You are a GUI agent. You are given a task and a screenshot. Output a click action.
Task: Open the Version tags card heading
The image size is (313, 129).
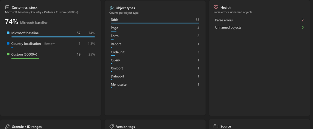(x=125, y=127)
